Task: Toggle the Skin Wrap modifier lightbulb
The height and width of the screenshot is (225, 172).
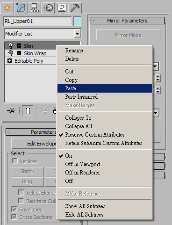Action: [x=11, y=53]
